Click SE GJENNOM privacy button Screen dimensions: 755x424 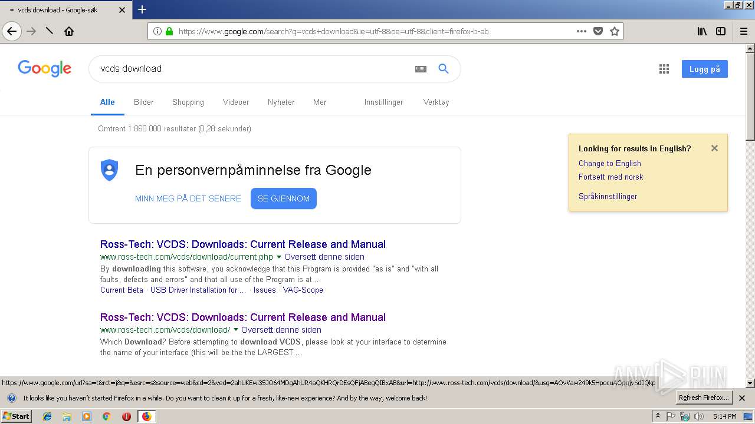[284, 198]
